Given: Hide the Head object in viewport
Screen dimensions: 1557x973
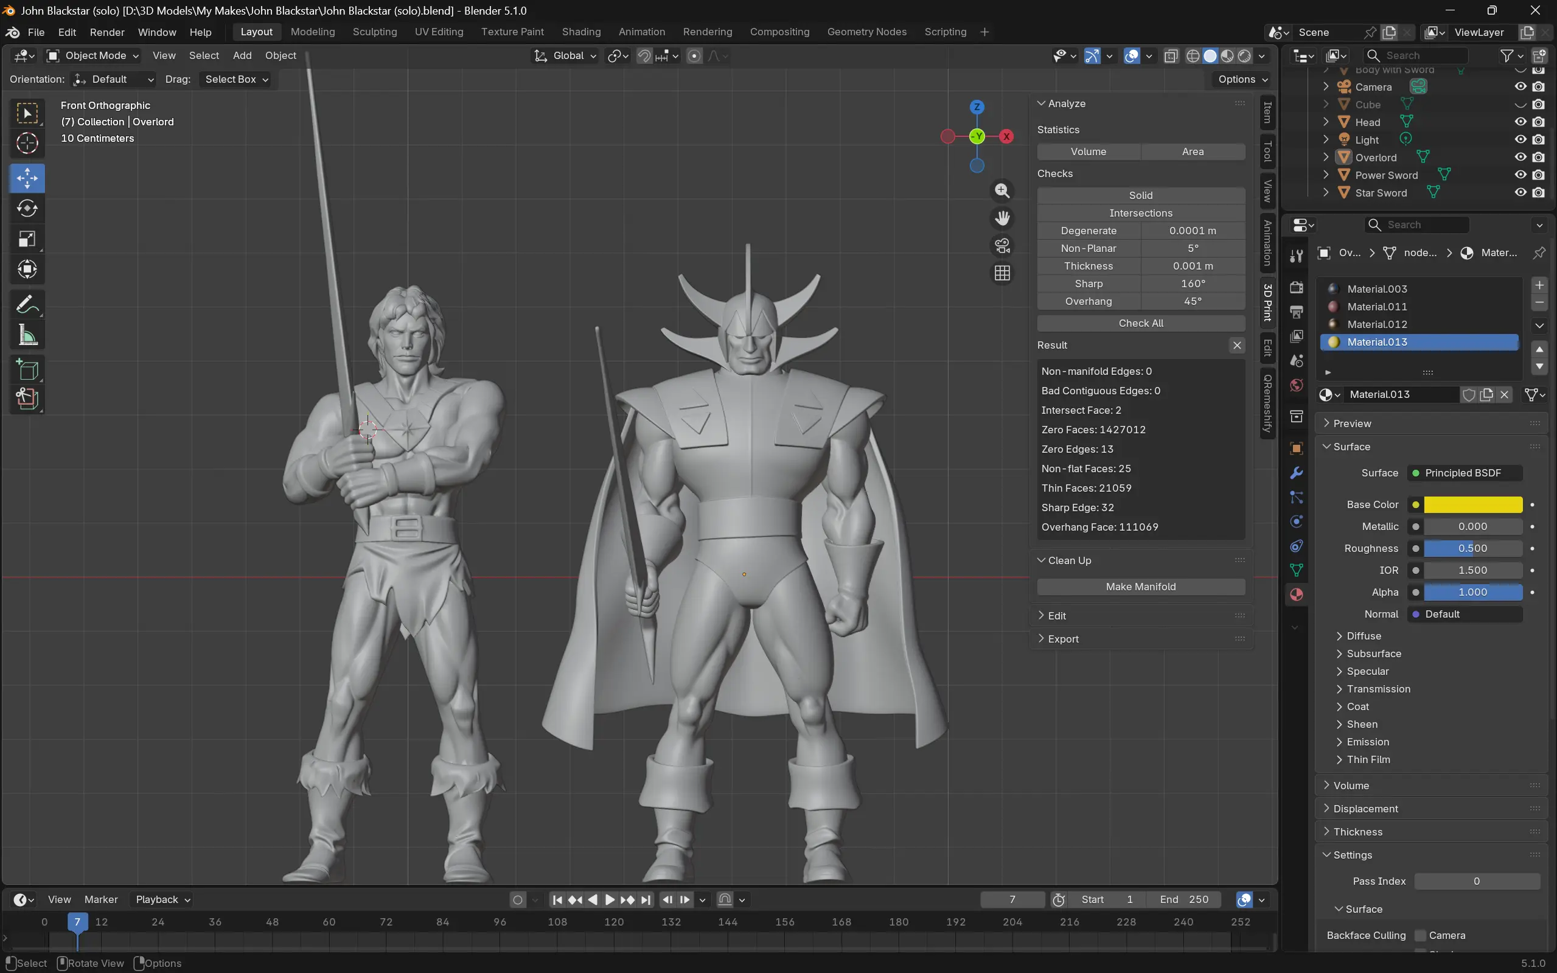Looking at the screenshot, I should tap(1520, 122).
